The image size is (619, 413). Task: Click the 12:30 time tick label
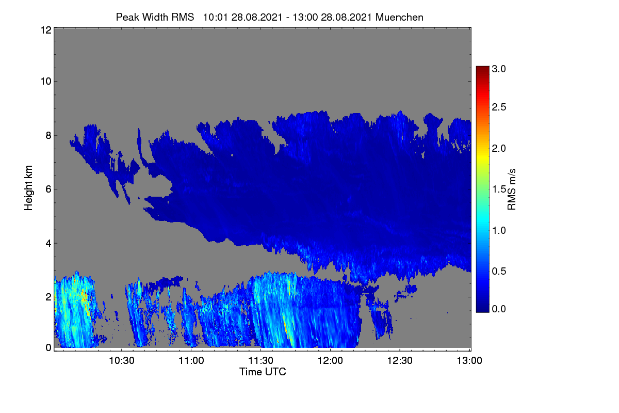(x=400, y=361)
